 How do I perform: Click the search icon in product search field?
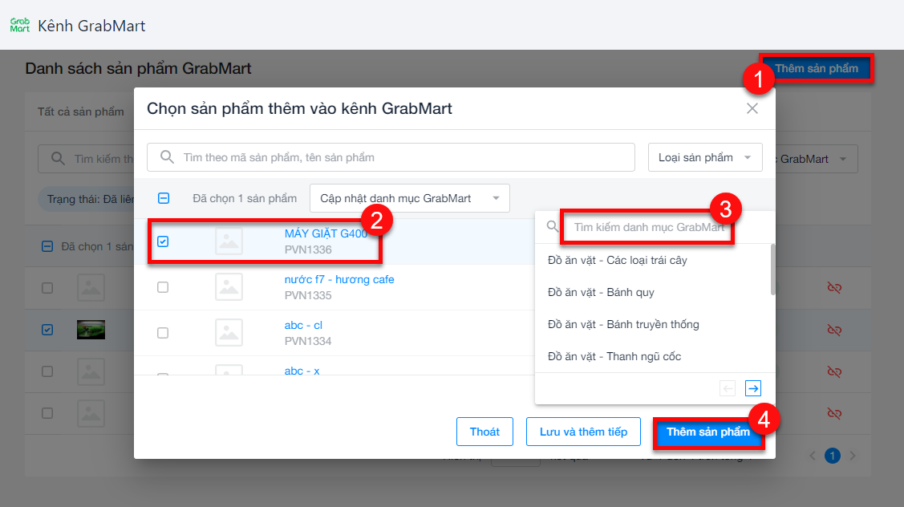(x=167, y=157)
